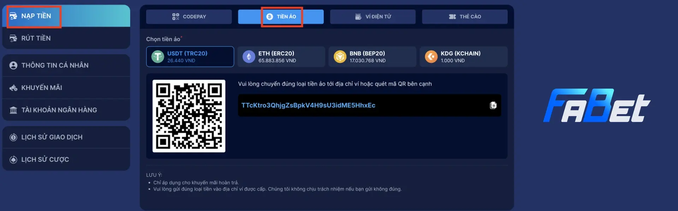Copy the wallet address with the copy icon
The width and height of the screenshot is (678, 211).
click(493, 105)
